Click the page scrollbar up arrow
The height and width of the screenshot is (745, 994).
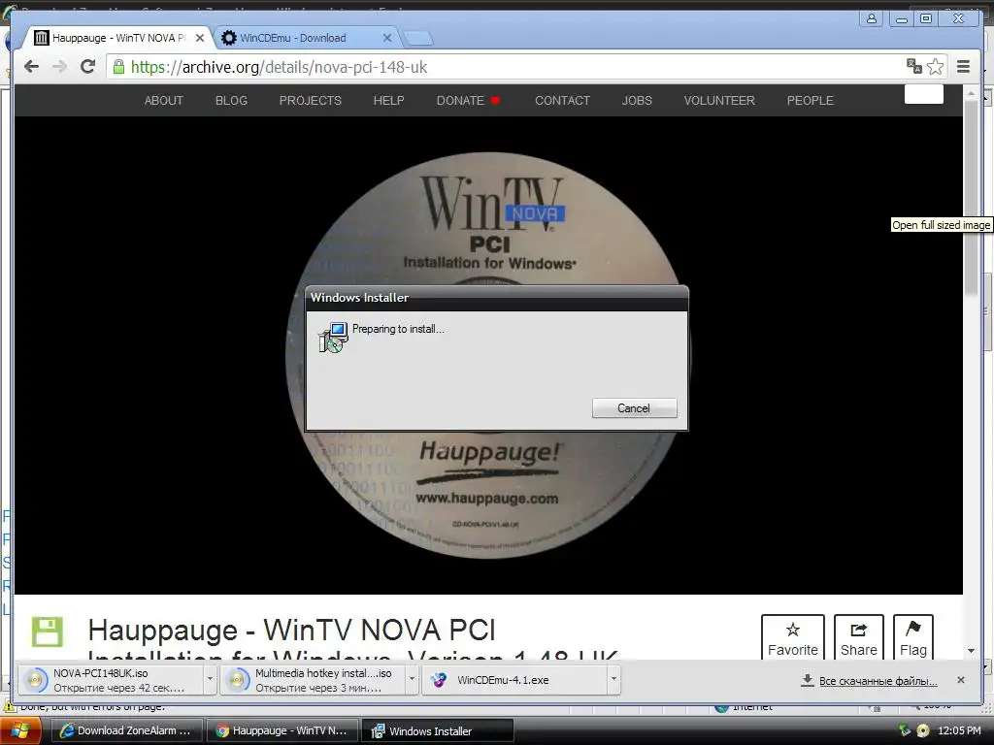971,93
